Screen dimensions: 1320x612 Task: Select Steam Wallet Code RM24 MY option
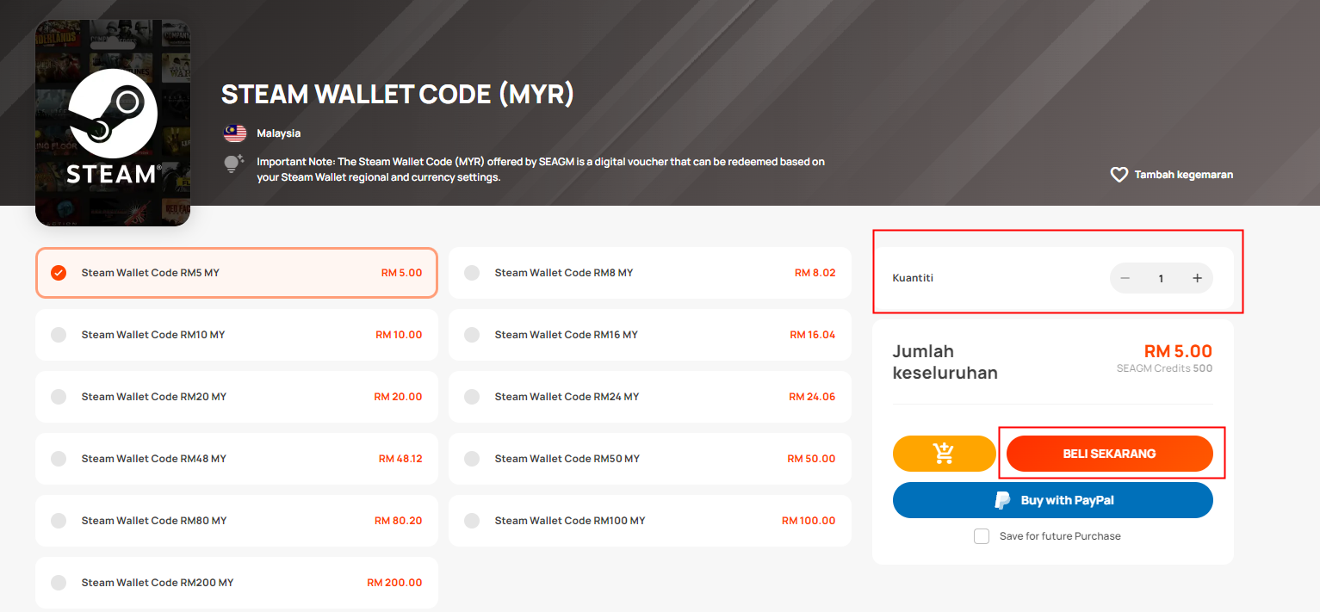650,397
